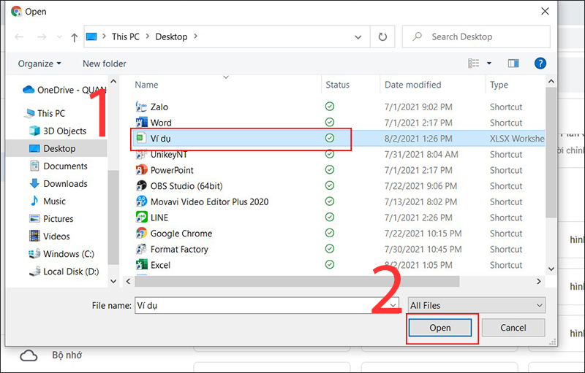
Task: Click the Forward navigation arrow
Action: point(42,36)
